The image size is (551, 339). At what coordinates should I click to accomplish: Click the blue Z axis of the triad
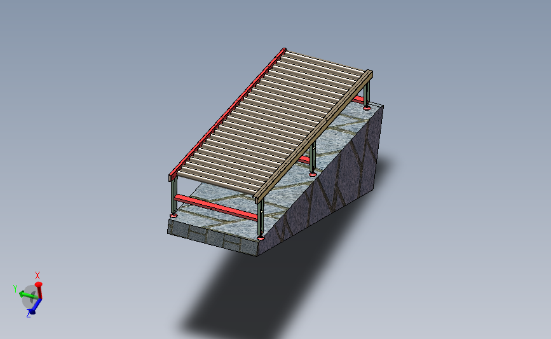click(35, 307)
